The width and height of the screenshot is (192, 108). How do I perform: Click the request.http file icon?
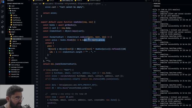pyautogui.click(x=10, y=74)
